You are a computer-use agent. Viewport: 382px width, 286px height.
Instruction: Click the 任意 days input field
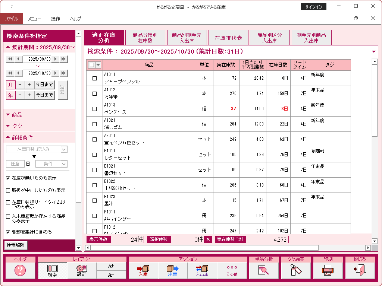coord(15,164)
